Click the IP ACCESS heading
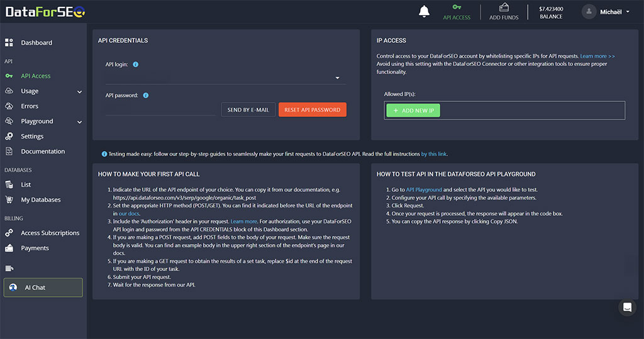Viewport: 644px width, 339px height. pos(391,40)
